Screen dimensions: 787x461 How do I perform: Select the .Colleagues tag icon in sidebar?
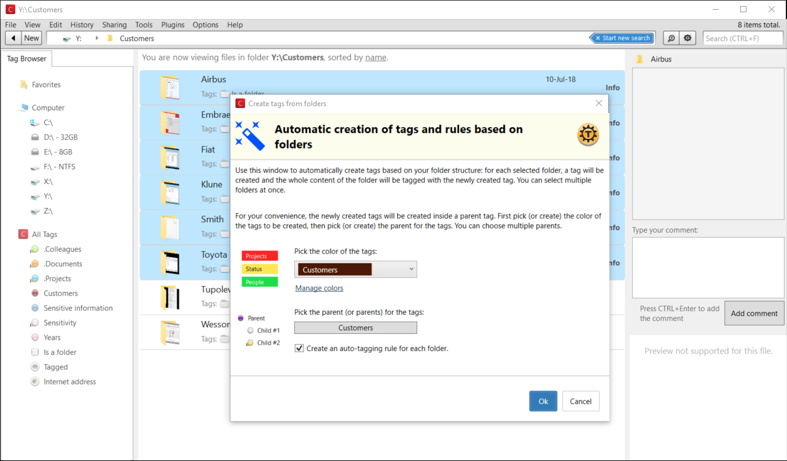coord(35,249)
